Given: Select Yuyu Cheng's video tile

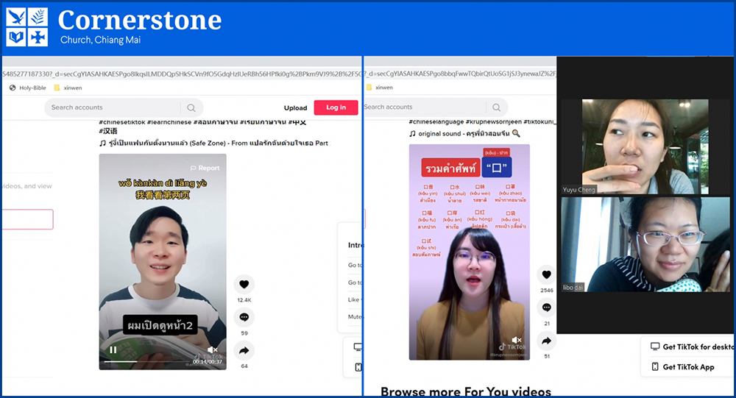Looking at the screenshot, I should pyautogui.click(x=645, y=146).
